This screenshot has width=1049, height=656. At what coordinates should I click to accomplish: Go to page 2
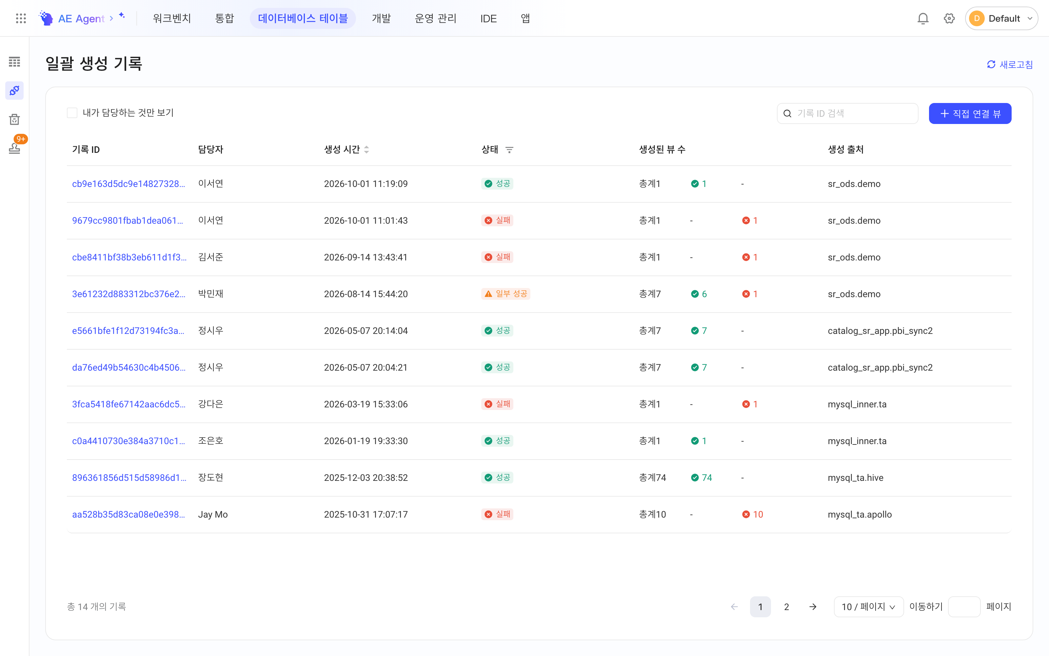click(786, 606)
